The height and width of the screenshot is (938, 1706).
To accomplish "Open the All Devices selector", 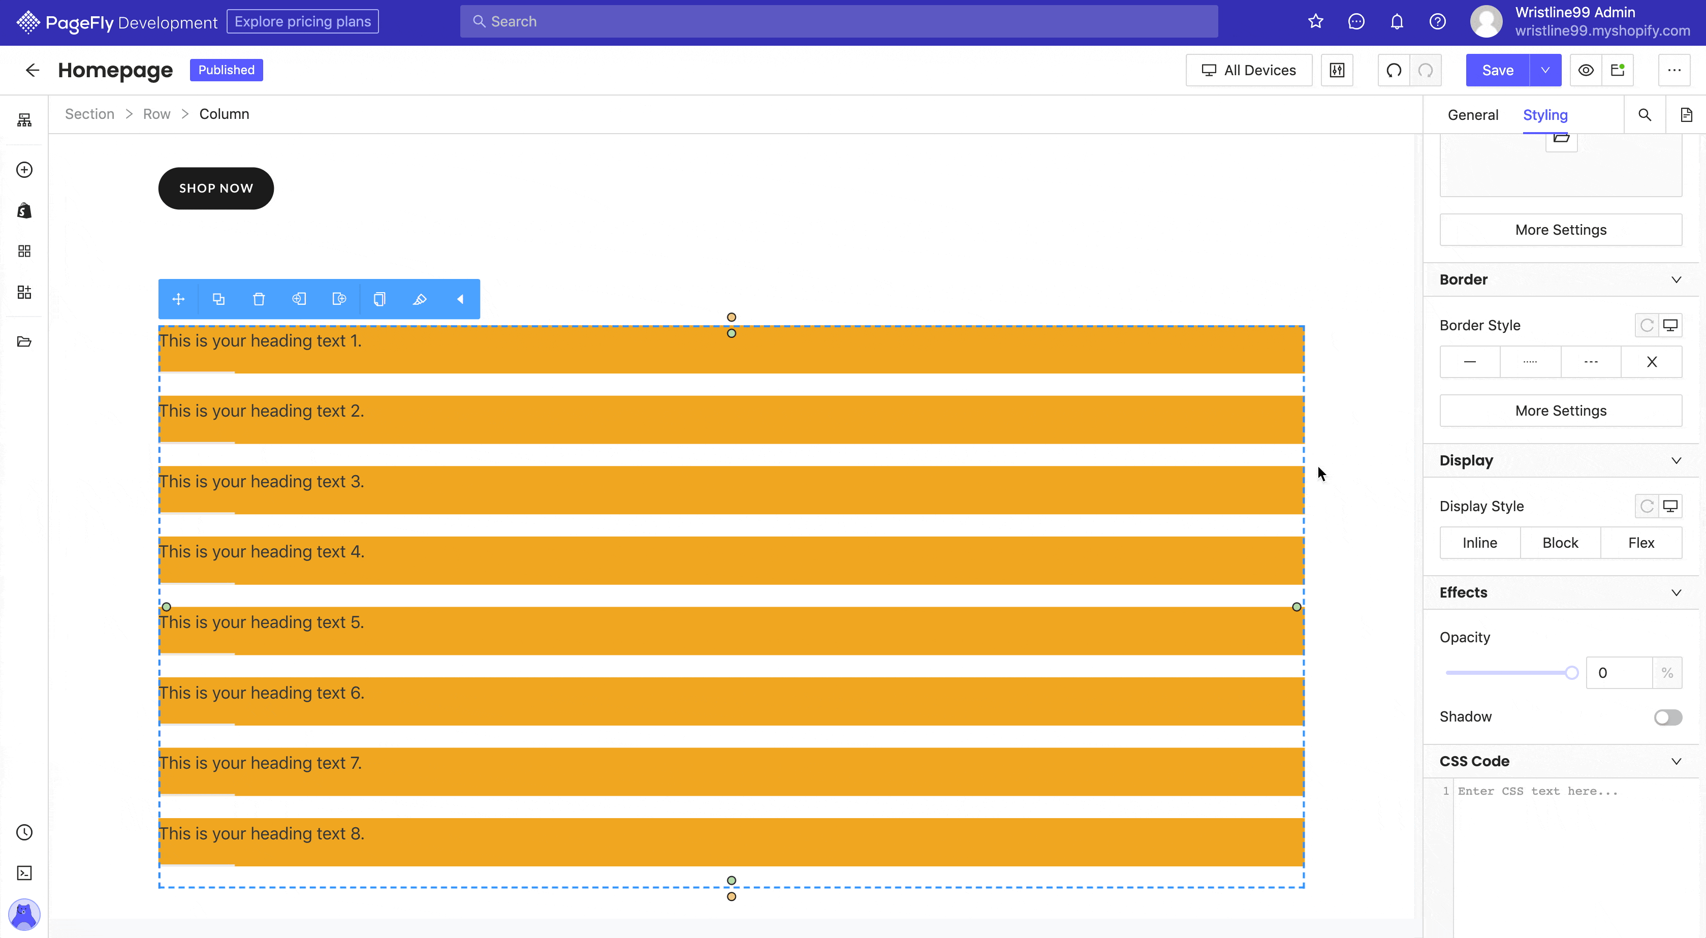I will click(1249, 70).
